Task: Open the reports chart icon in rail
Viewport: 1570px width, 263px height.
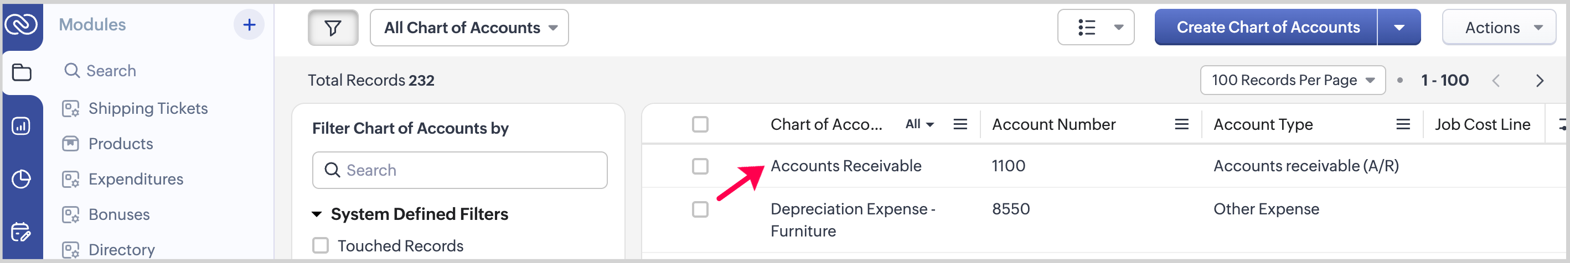Action: (x=22, y=126)
